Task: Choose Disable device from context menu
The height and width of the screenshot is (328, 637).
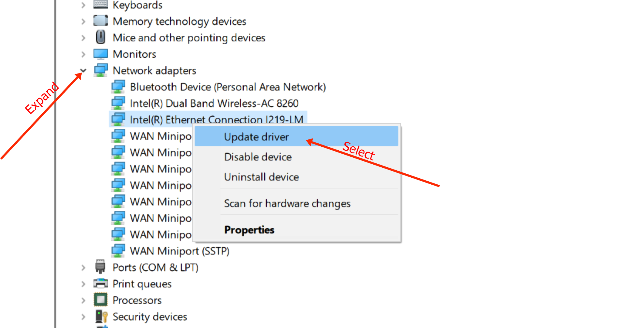Action: [258, 157]
